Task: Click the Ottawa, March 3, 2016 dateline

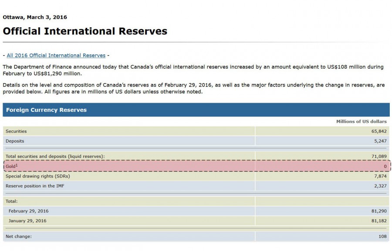Action: (x=35, y=17)
